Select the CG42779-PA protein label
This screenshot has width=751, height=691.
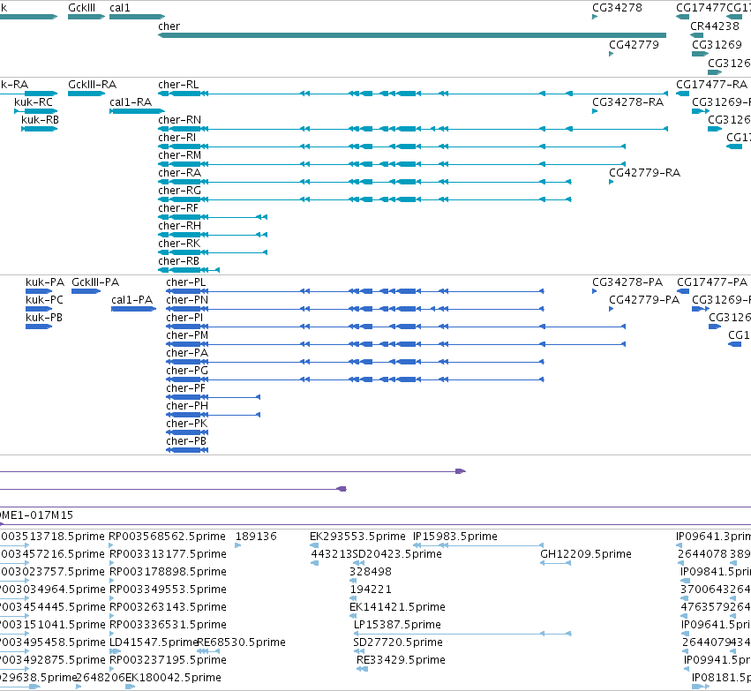[644, 300]
